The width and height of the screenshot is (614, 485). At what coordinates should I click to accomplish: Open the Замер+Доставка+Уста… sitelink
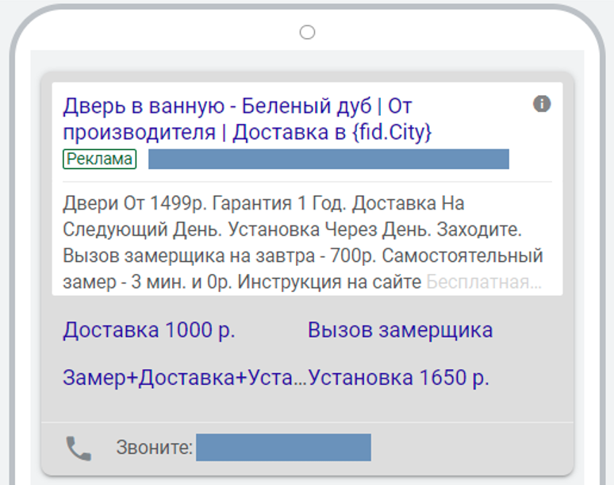click(184, 378)
